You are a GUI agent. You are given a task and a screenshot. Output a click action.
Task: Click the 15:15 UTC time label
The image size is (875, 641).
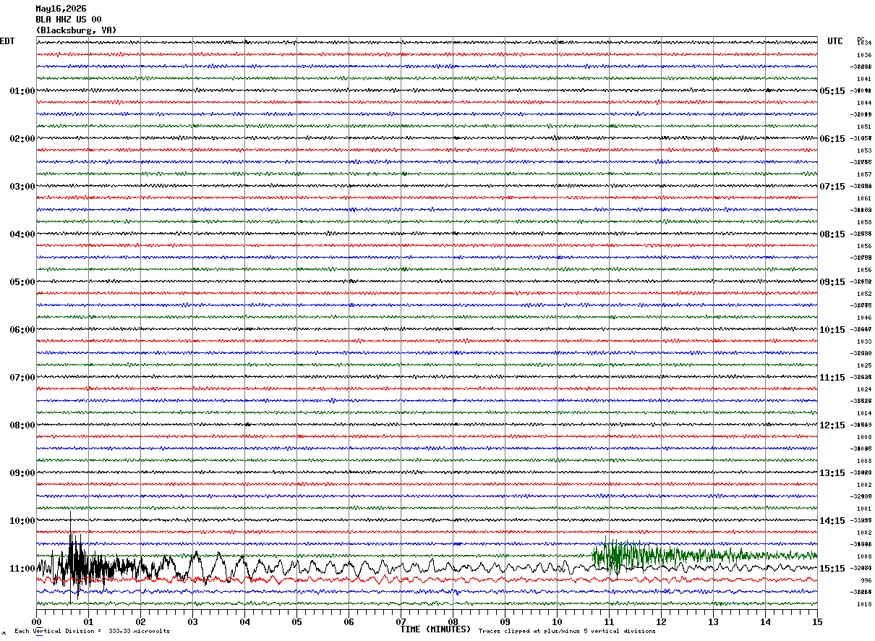(832, 569)
